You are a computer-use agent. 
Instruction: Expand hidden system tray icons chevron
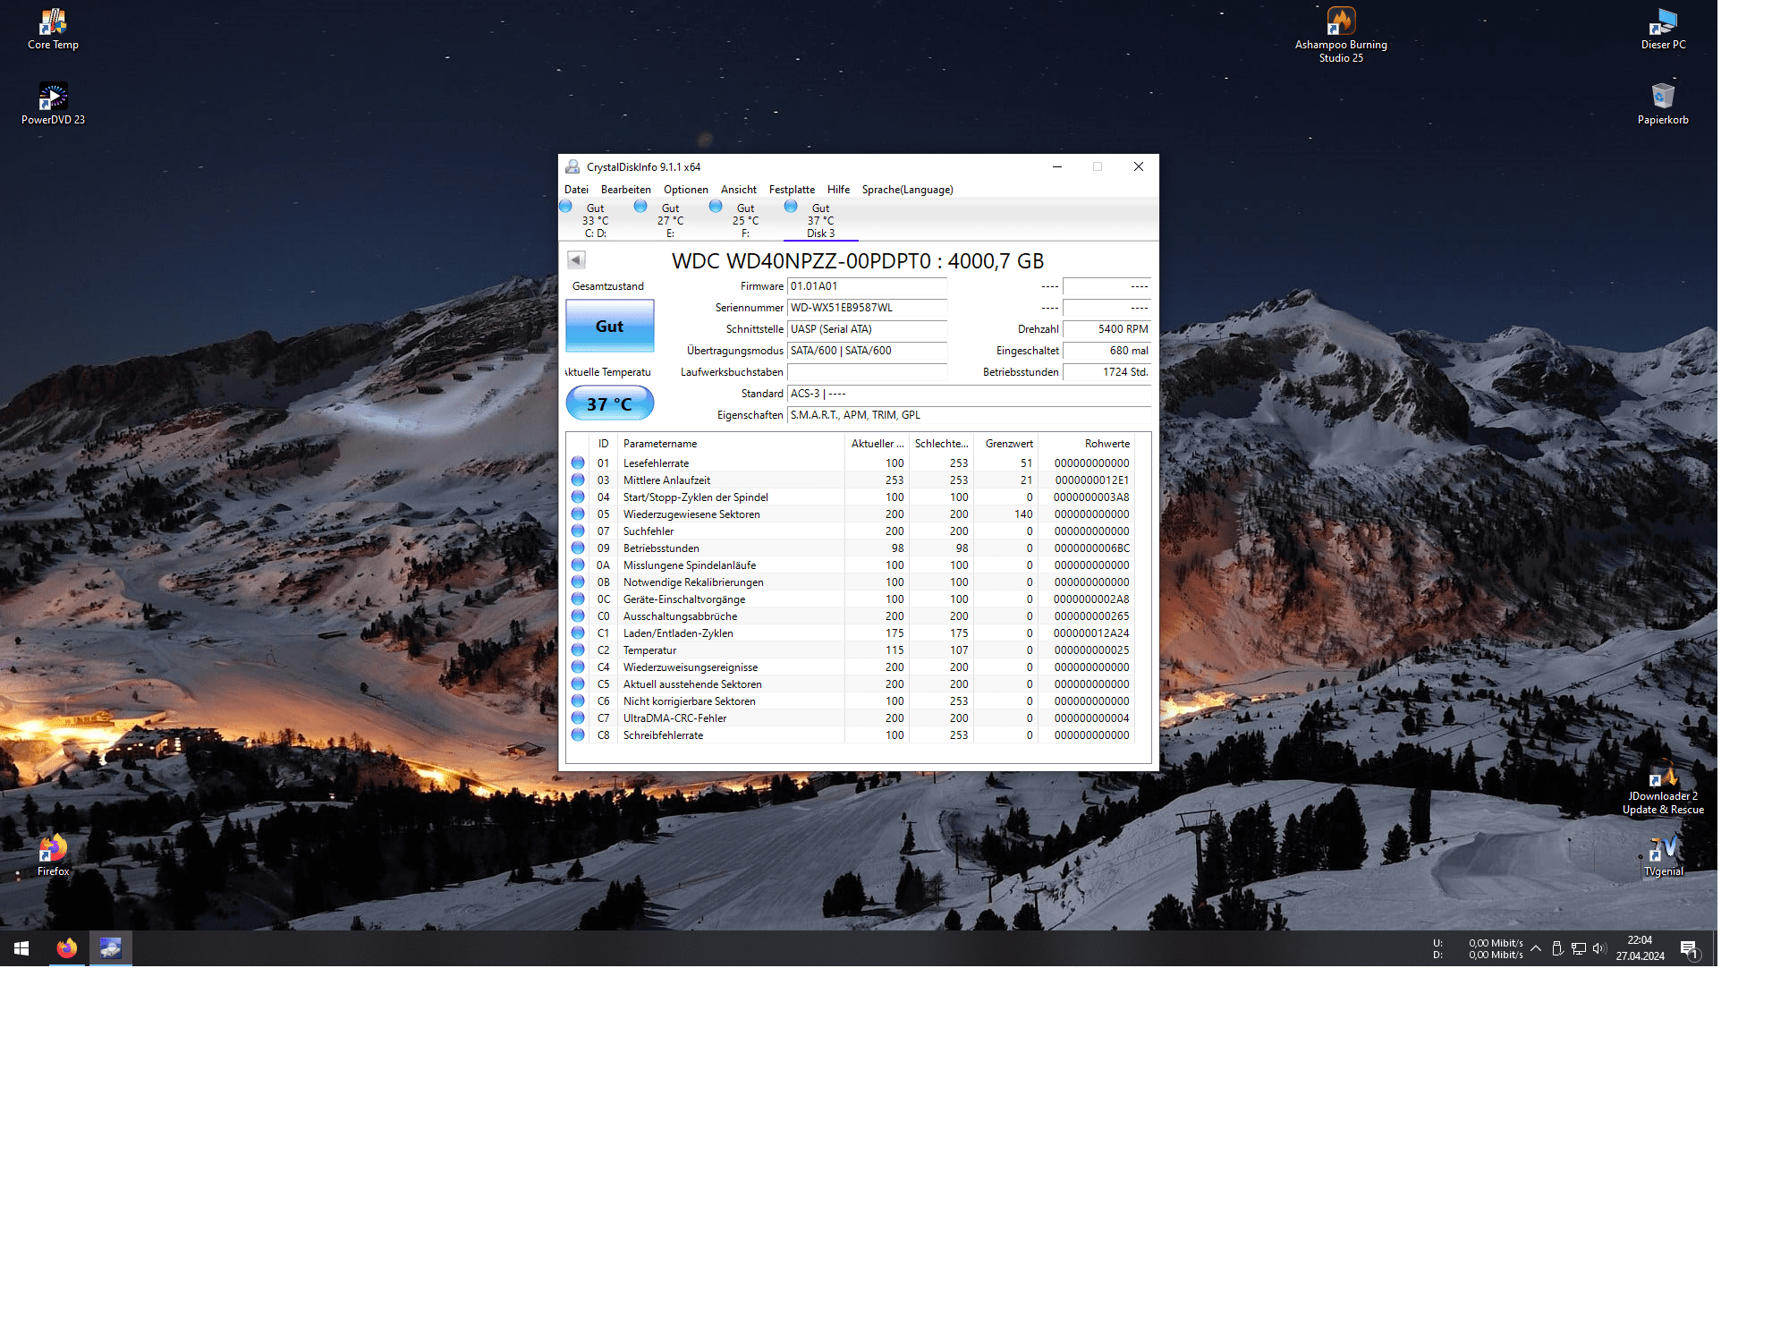[x=1535, y=948]
